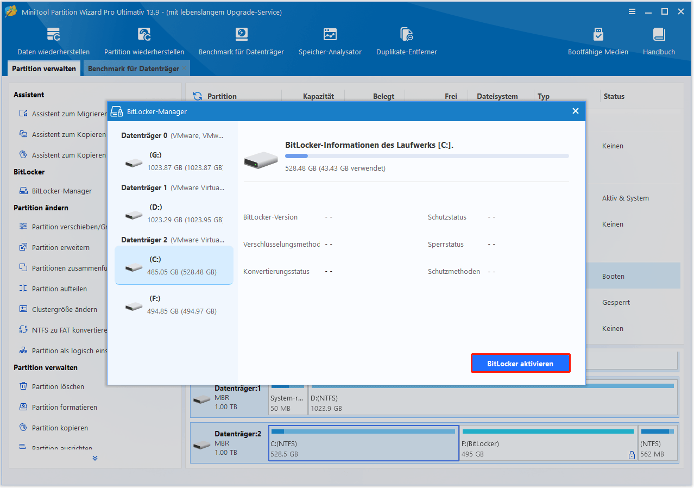Click Datenträger 1 header in BitLocker-Manager
The height and width of the screenshot is (488, 694).
point(173,187)
